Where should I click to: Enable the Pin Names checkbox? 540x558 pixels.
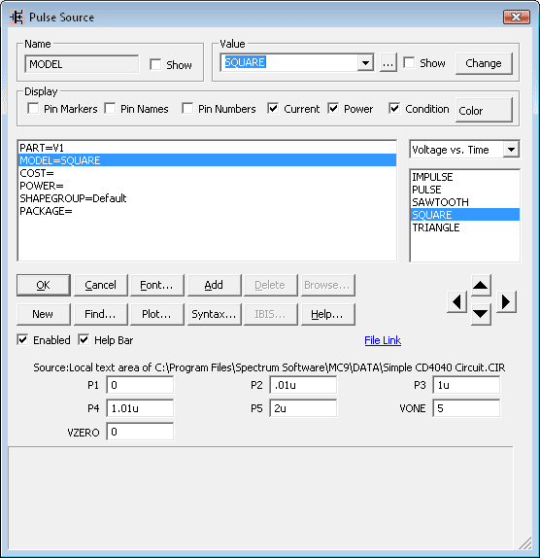110,108
